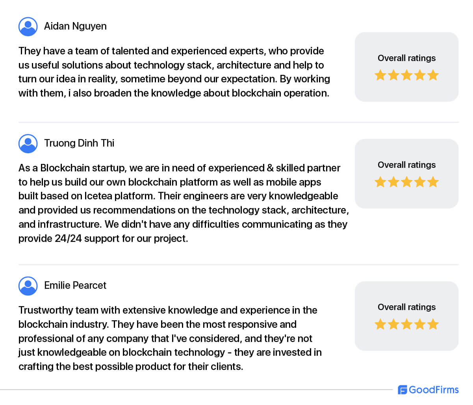Click the GoodFirms brand text
This screenshot has width=473, height=405.
[x=434, y=390]
